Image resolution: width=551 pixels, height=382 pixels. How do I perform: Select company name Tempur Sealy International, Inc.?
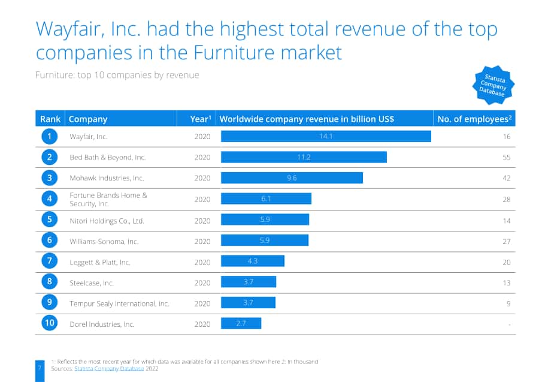point(119,303)
